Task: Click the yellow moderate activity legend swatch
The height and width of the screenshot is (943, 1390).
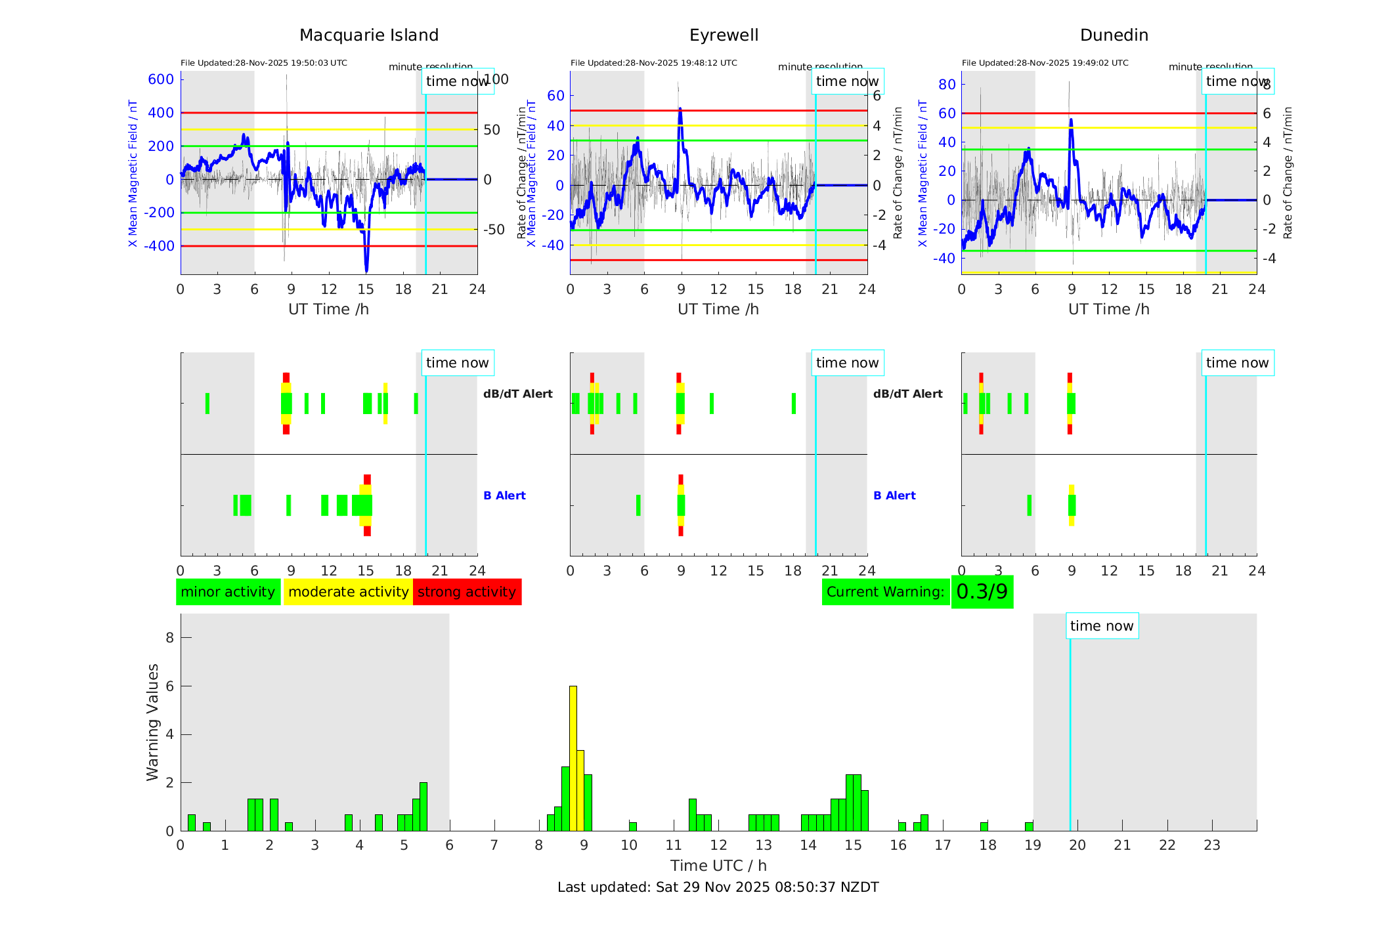Action: (348, 592)
